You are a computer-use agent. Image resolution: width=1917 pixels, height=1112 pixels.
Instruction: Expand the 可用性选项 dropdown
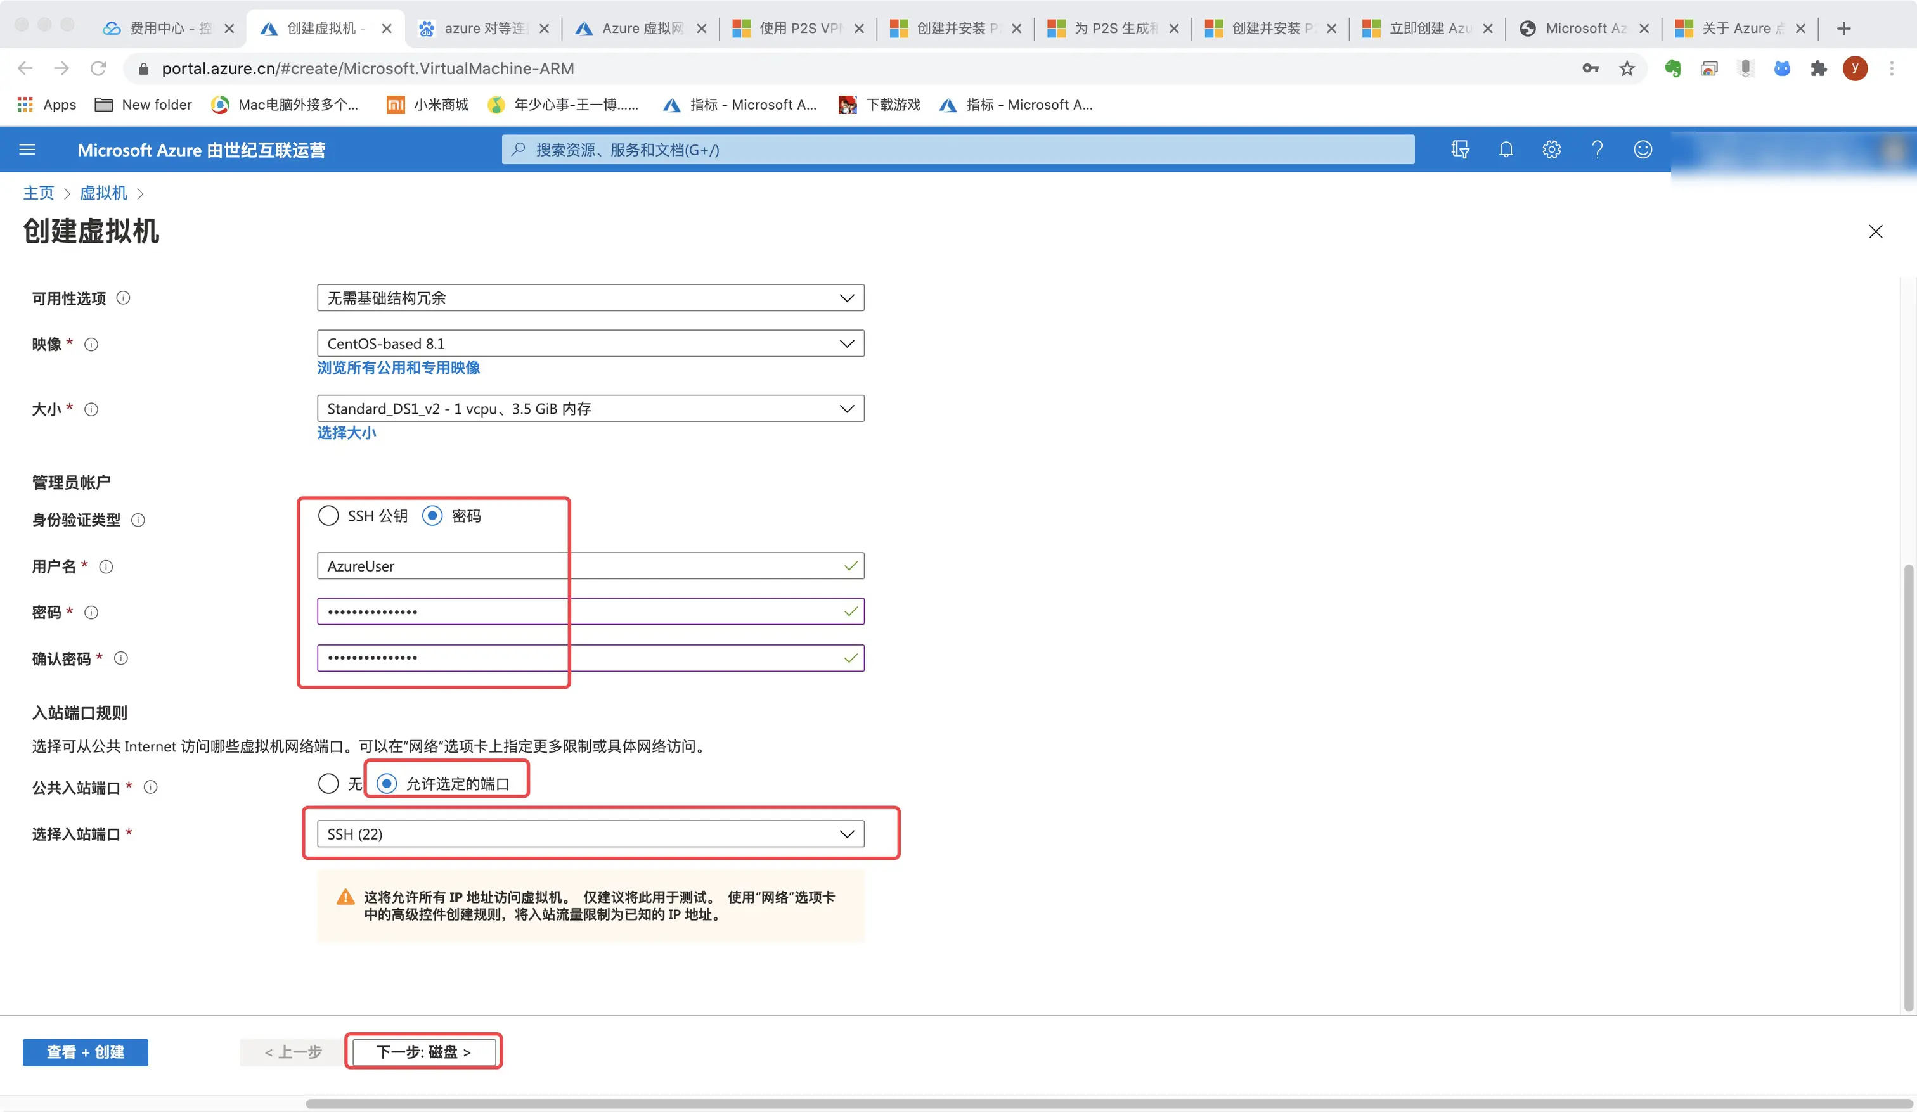click(x=590, y=298)
